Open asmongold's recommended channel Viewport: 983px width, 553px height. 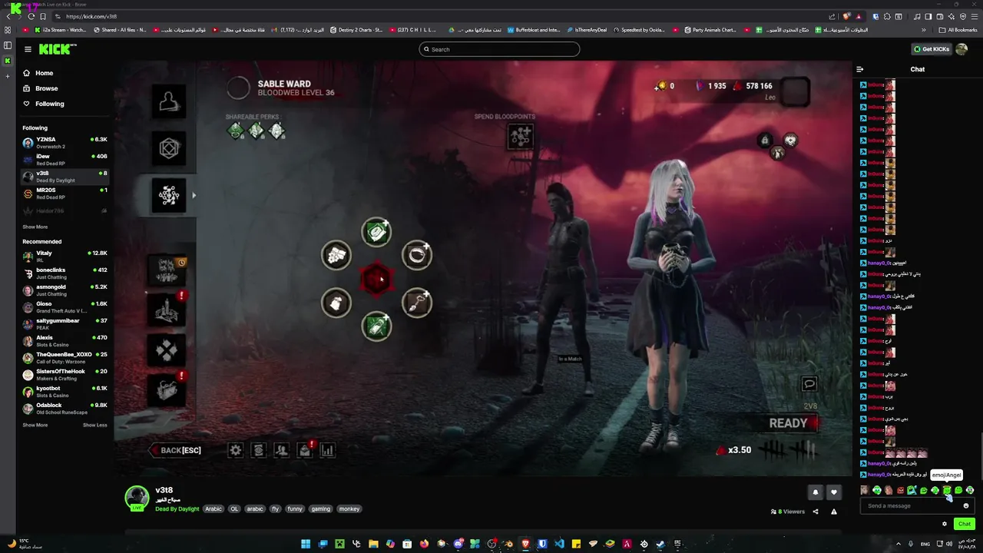click(65, 290)
